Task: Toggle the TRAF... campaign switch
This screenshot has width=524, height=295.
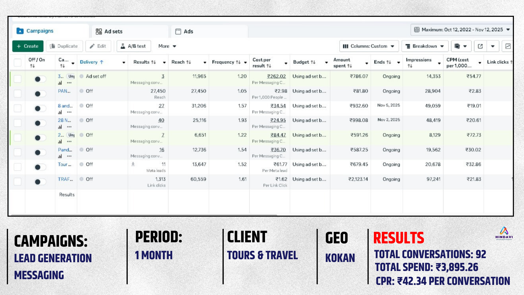Action: click(40, 182)
